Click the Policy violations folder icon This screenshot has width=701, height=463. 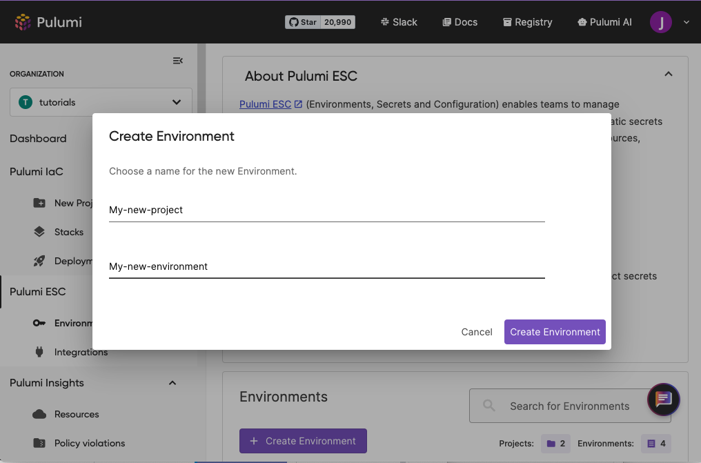pos(39,444)
